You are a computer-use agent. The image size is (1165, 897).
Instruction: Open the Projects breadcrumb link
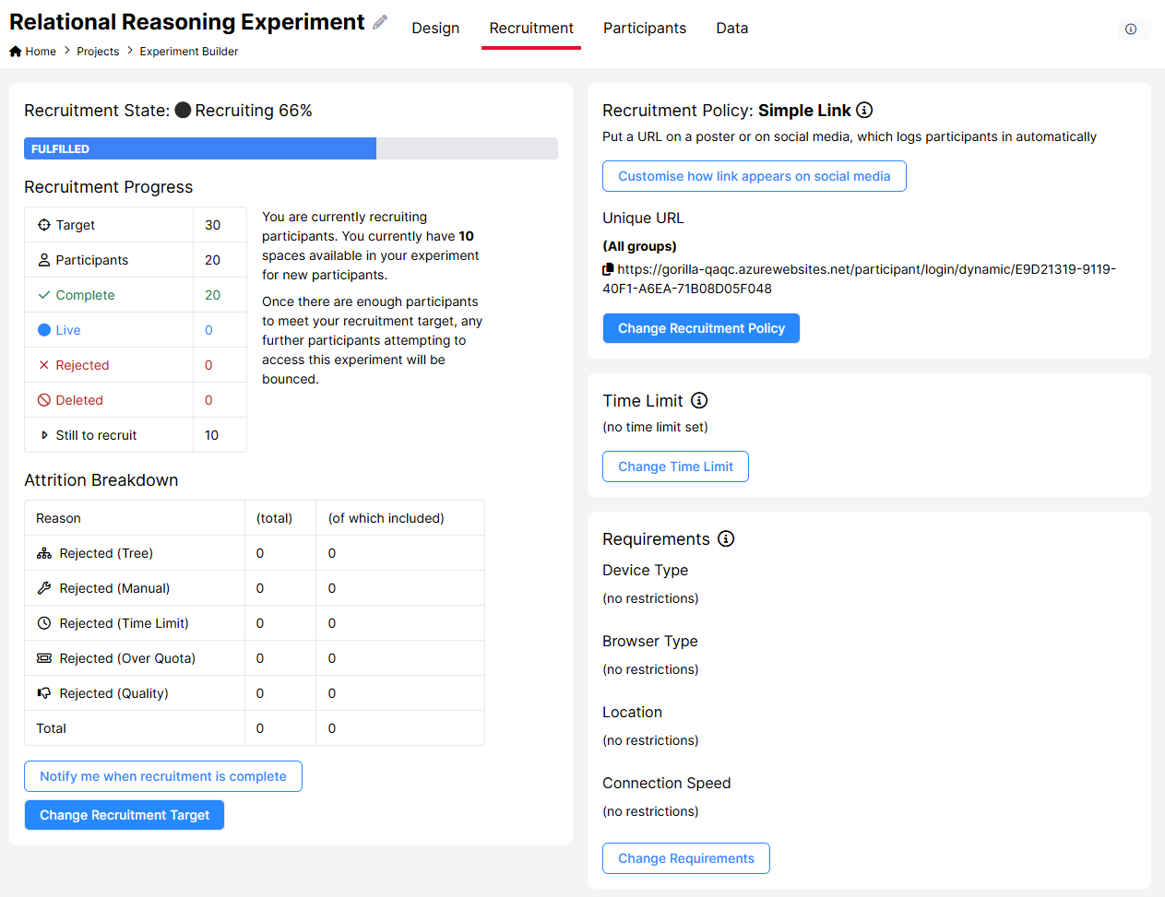pos(98,52)
